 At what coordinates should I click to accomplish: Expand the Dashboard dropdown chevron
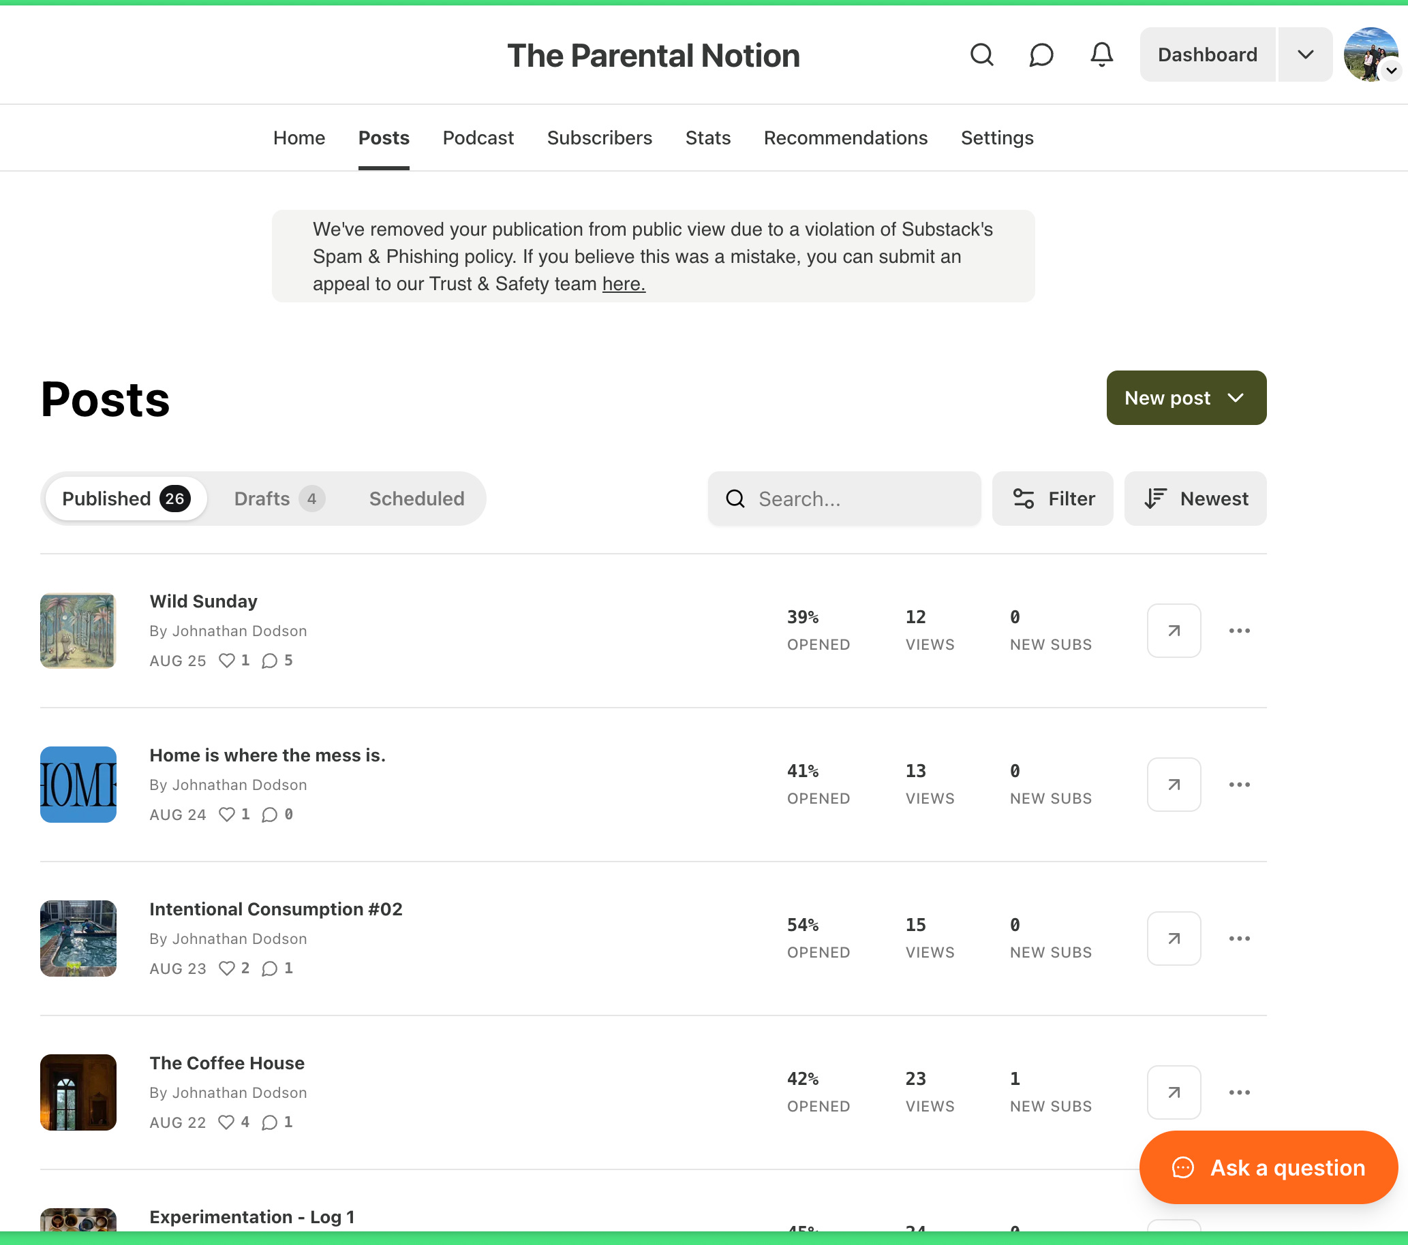[x=1304, y=54]
